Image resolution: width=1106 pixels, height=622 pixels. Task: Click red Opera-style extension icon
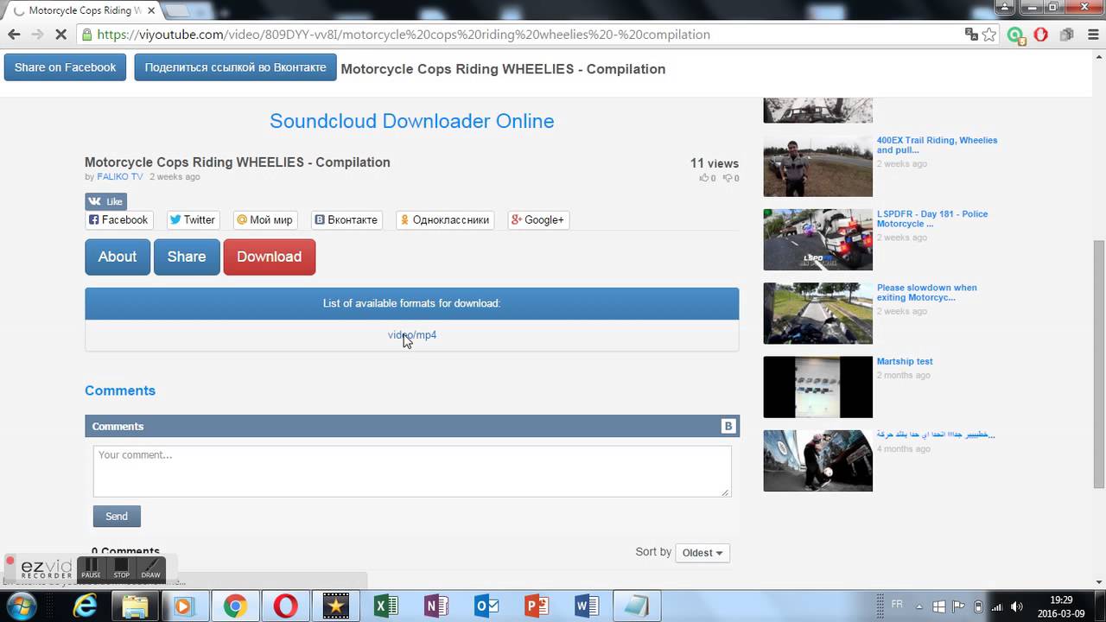1041,35
